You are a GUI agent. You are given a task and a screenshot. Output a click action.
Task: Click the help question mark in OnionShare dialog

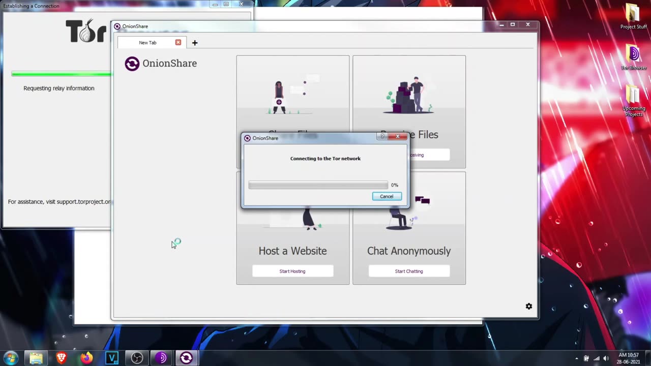[383, 136]
